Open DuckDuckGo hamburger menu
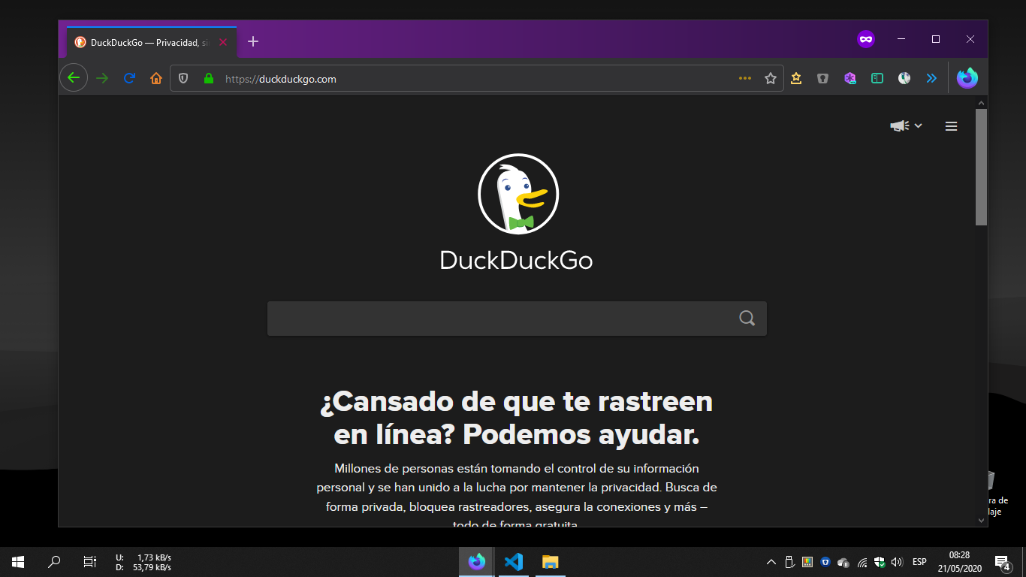1026x577 pixels. 951,126
